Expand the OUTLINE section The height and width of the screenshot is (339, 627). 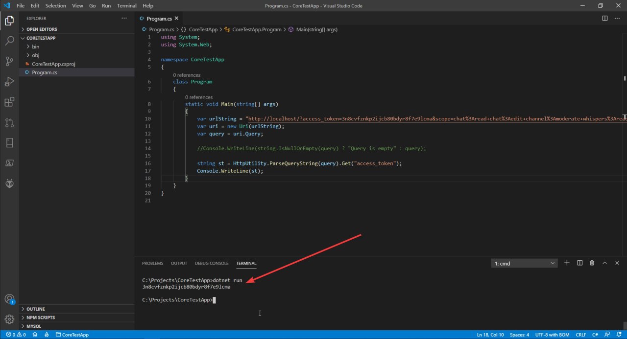pyautogui.click(x=77, y=309)
